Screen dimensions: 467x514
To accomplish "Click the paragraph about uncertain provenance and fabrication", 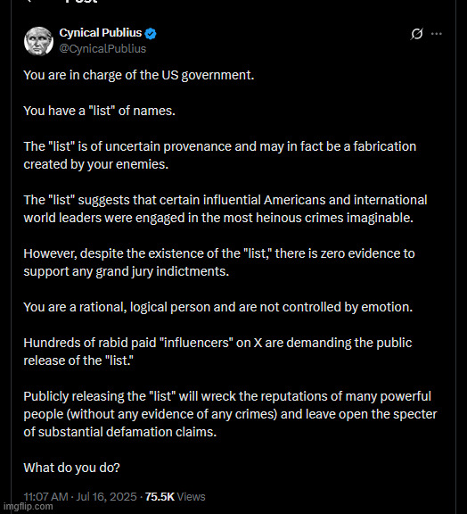I will click(220, 155).
